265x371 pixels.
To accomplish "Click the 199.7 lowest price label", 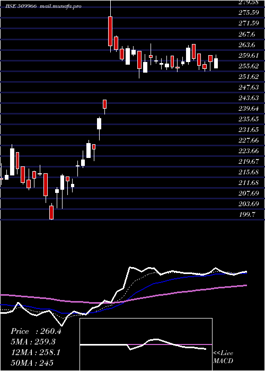I will [248, 214].
